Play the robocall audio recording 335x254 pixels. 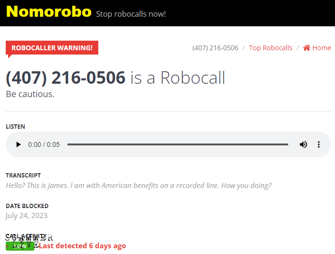coord(19,144)
